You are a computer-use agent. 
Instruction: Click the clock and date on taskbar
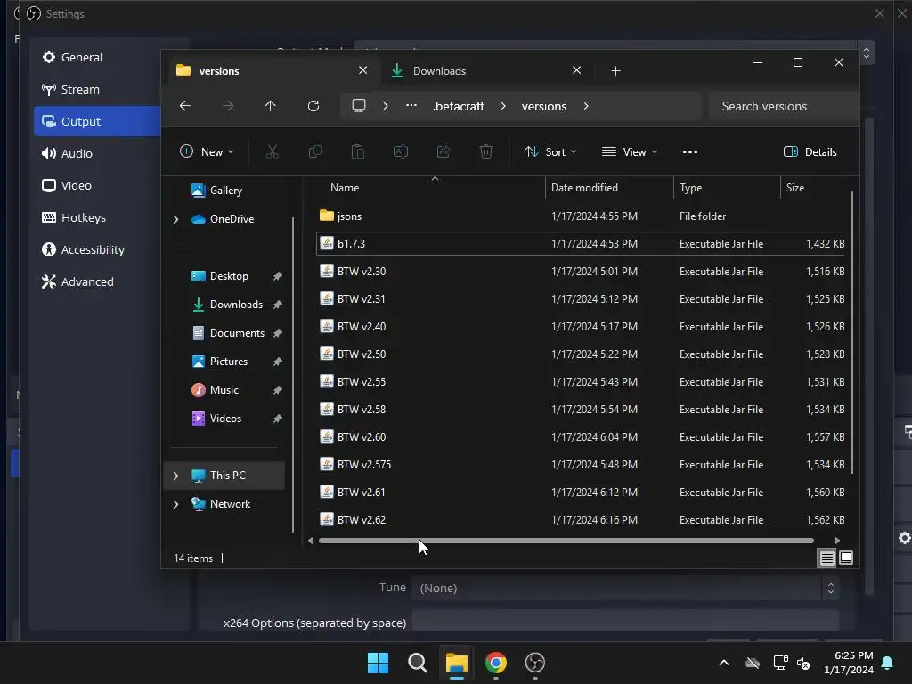click(x=849, y=663)
